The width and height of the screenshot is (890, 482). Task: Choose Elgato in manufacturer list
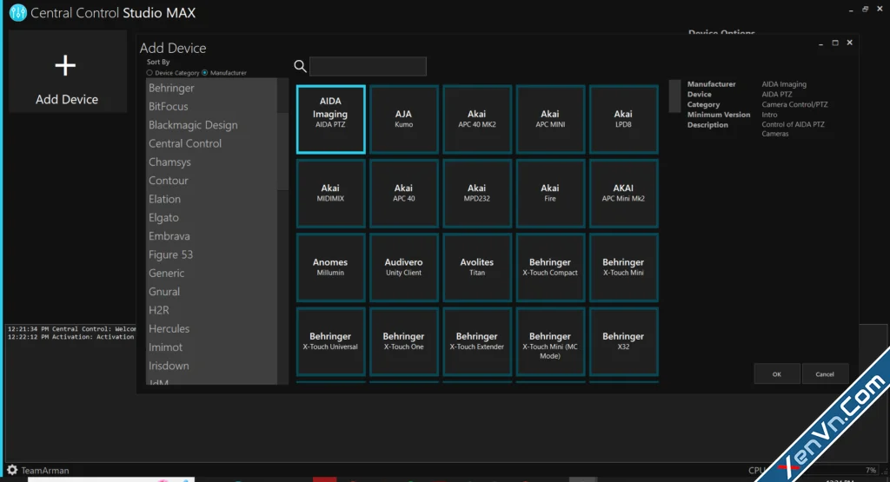tap(211, 218)
